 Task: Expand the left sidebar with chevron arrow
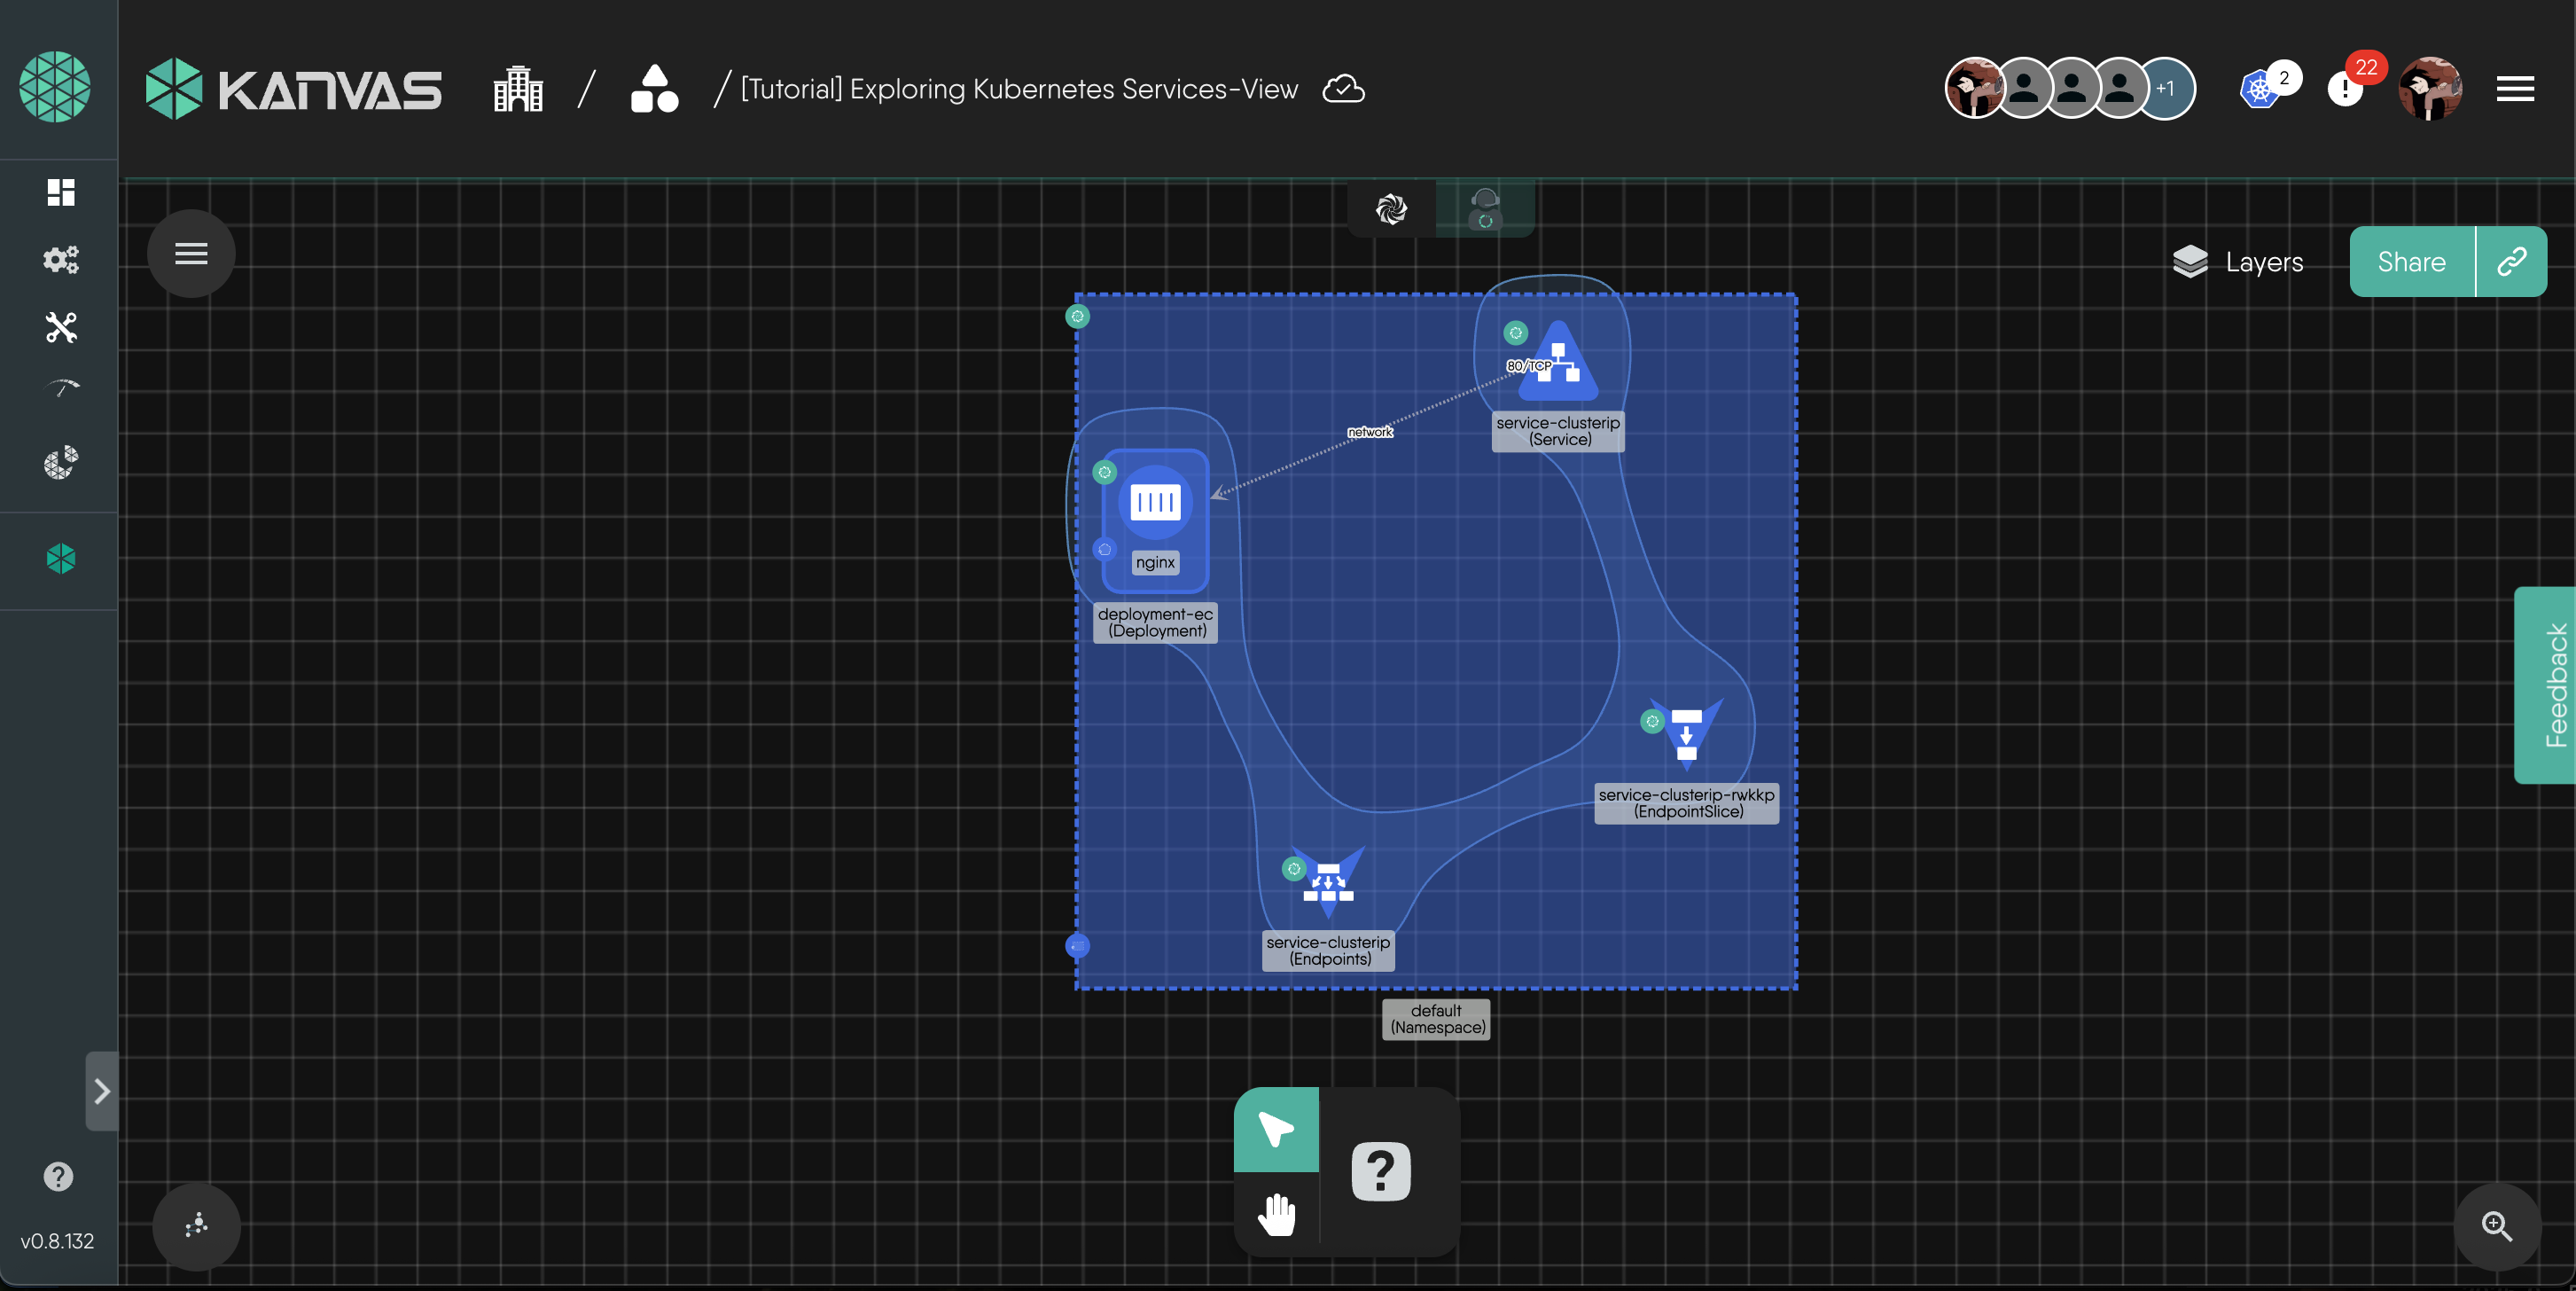click(x=102, y=1090)
